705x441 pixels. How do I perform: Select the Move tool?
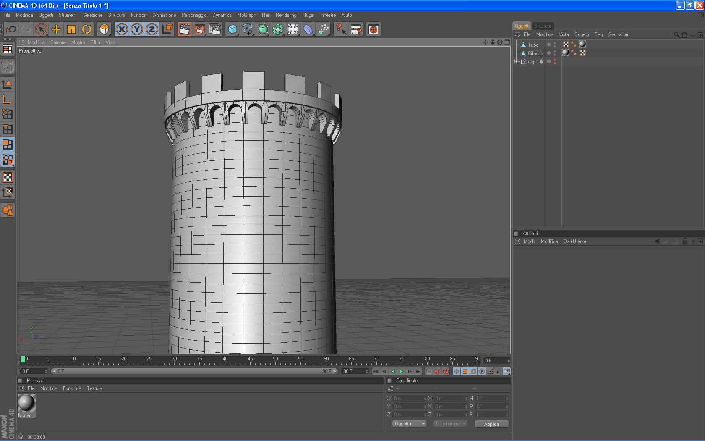[56, 29]
